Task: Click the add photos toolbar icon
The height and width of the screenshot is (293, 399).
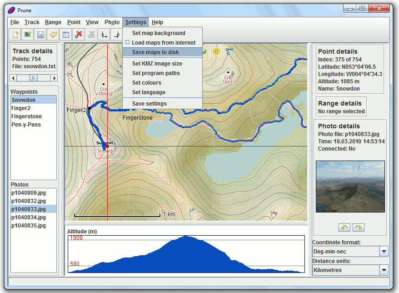Action: 28,34
